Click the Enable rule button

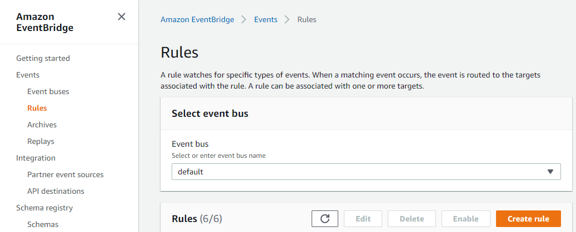[465, 219]
